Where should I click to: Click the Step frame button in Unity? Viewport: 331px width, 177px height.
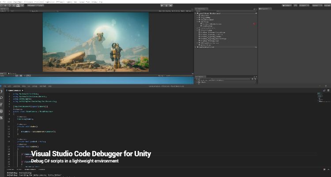pyautogui.click(x=171, y=5)
